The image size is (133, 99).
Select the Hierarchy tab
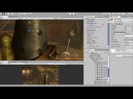[x=89, y=17]
